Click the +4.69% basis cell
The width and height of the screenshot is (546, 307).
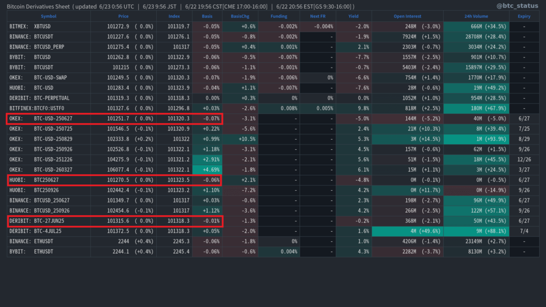click(207, 170)
